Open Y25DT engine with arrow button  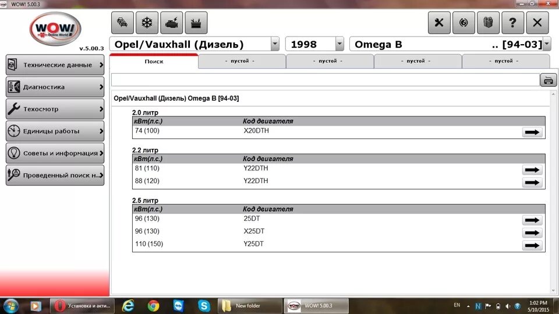point(532,245)
